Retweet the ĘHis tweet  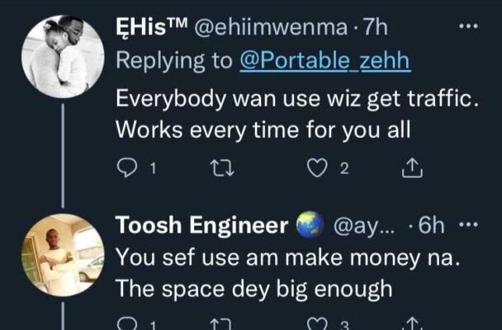(219, 168)
